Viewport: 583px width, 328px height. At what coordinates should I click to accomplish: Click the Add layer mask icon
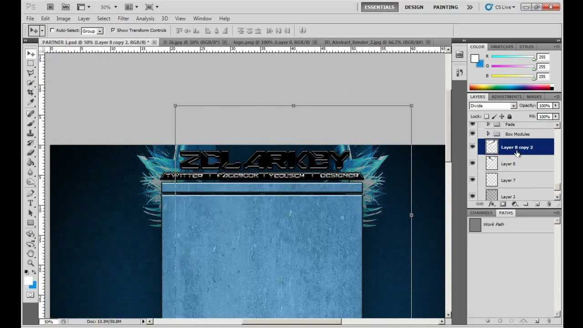pos(503,204)
